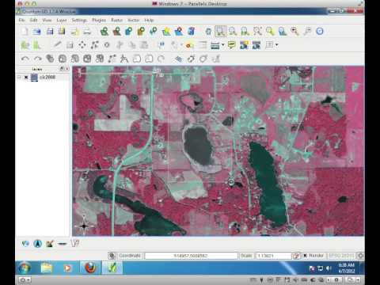This screenshot has width=380, height=285.
Task: Click the New Shapefile Layer star icon
Action: [166, 32]
